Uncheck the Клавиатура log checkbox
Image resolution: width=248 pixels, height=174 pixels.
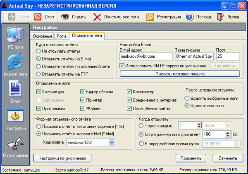pyautogui.click(x=39, y=92)
